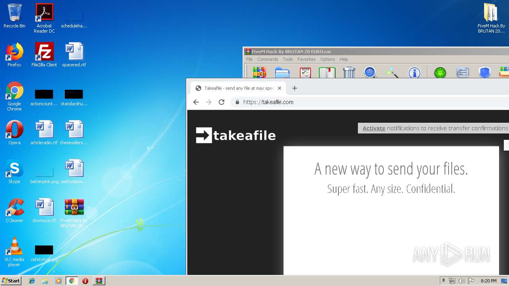The width and height of the screenshot is (509, 286).
Task: Select articleradio.rtf document
Action: pos(44,133)
